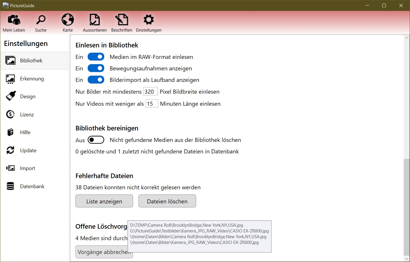Open the Mein Leben people icon
Image resolution: width=410 pixels, height=262 pixels.
(x=14, y=20)
